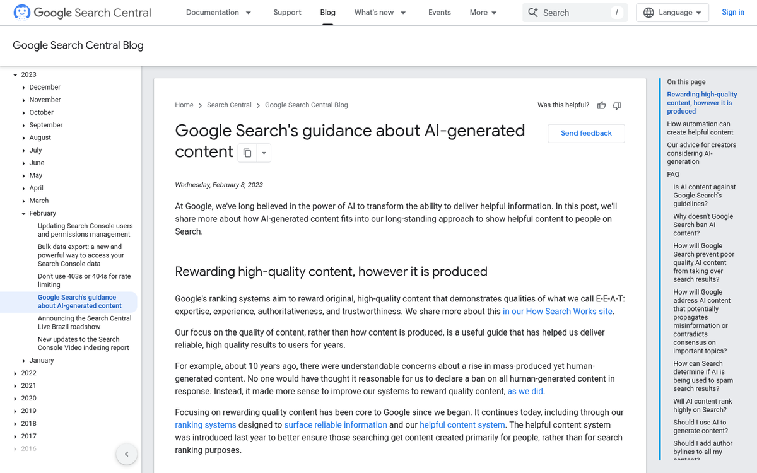This screenshot has width=757, height=473.
Task: Expand June in the sidebar
Action: [x=23, y=163]
